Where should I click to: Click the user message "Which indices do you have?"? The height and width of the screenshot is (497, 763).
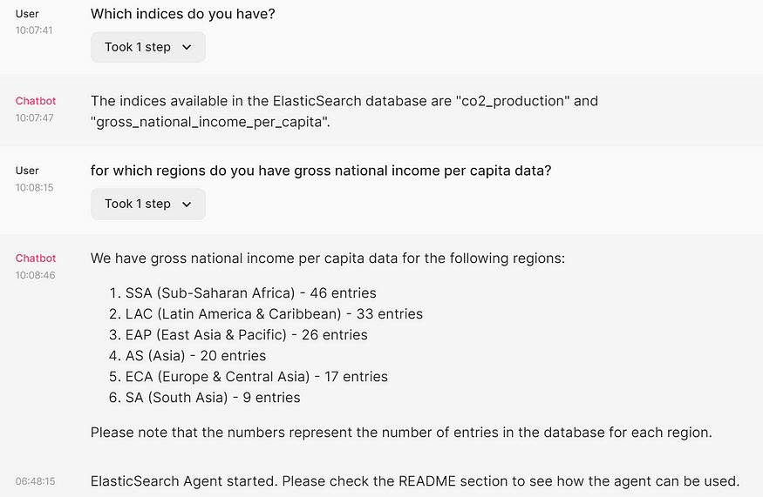pos(182,14)
